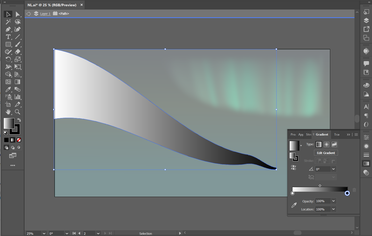Select the Direct Selection tool
The image size is (372, 236).
pyautogui.click(x=18, y=14)
